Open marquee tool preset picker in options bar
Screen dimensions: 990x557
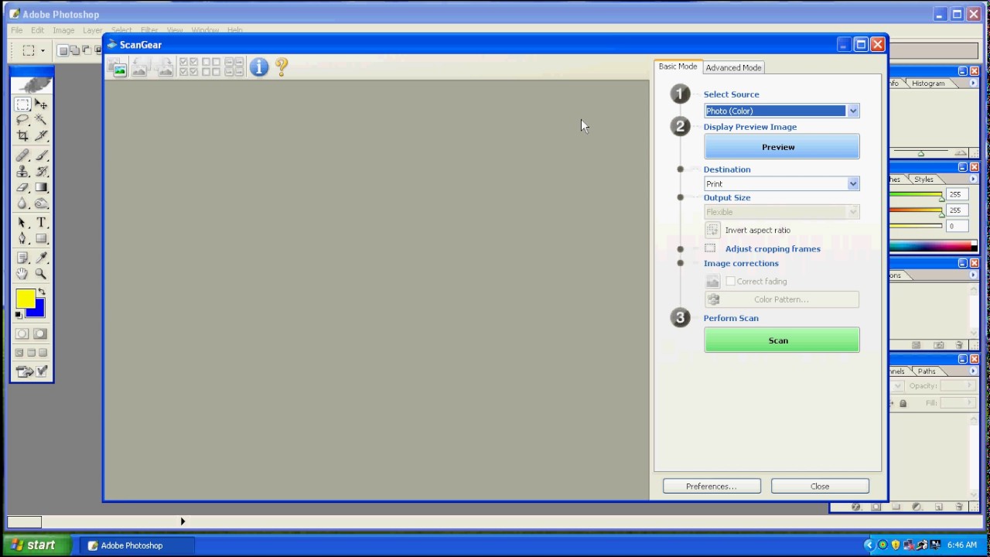(x=43, y=51)
